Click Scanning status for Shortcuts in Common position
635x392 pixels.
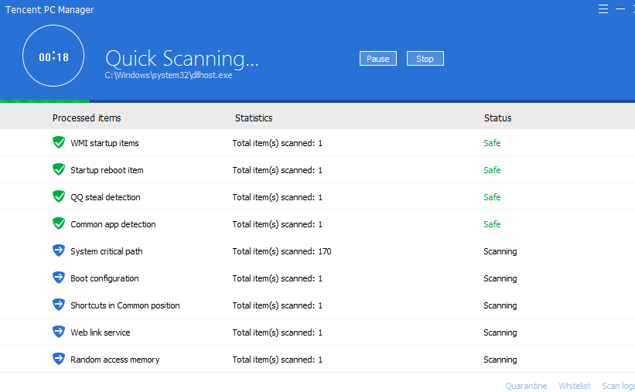point(500,305)
